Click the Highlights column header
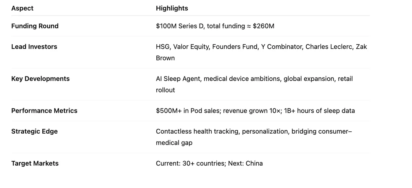Screen dimensions: 412x188 click(172, 8)
